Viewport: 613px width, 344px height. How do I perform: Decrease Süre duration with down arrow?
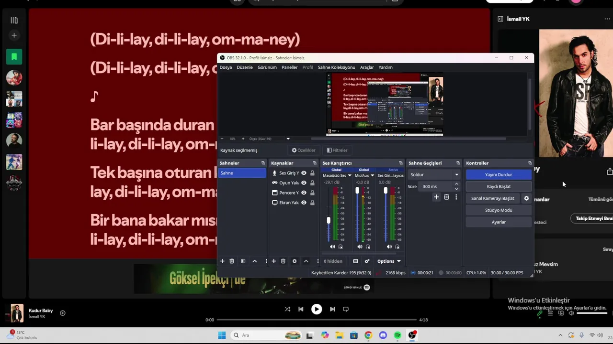456,189
